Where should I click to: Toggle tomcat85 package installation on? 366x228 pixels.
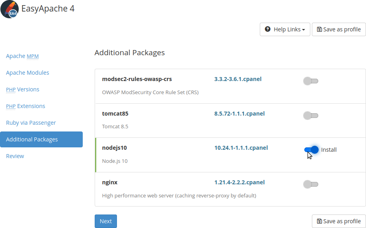[311, 116]
